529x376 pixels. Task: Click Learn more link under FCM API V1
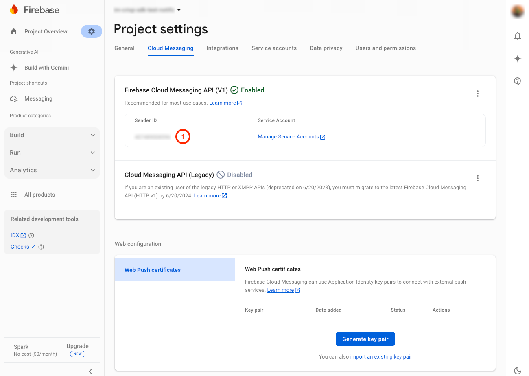pos(223,103)
